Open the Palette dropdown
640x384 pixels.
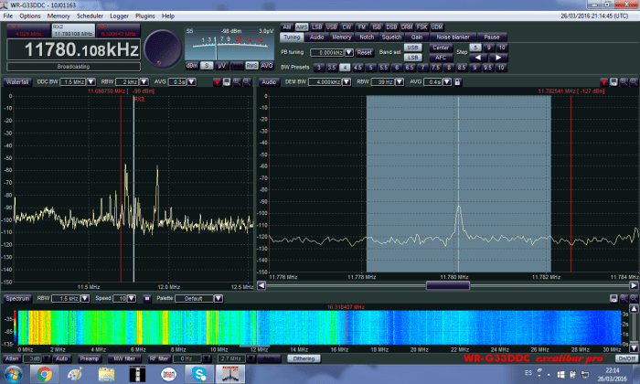(x=203, y=298)
